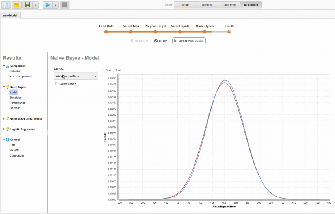Open Data under General

12,145
